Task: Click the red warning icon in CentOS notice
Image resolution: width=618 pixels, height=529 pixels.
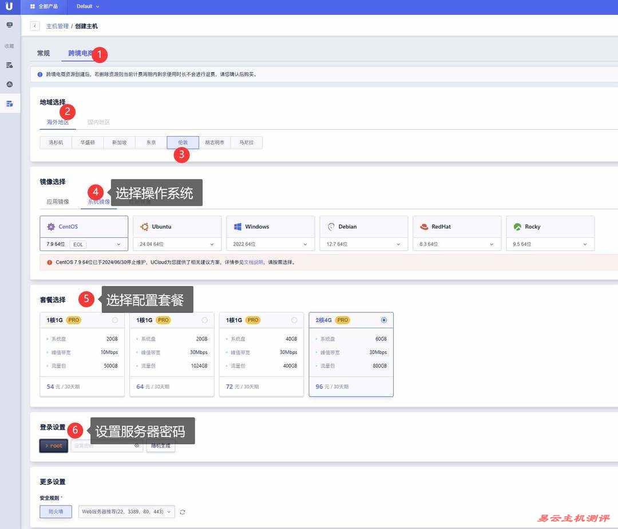Action: (49, 262)
